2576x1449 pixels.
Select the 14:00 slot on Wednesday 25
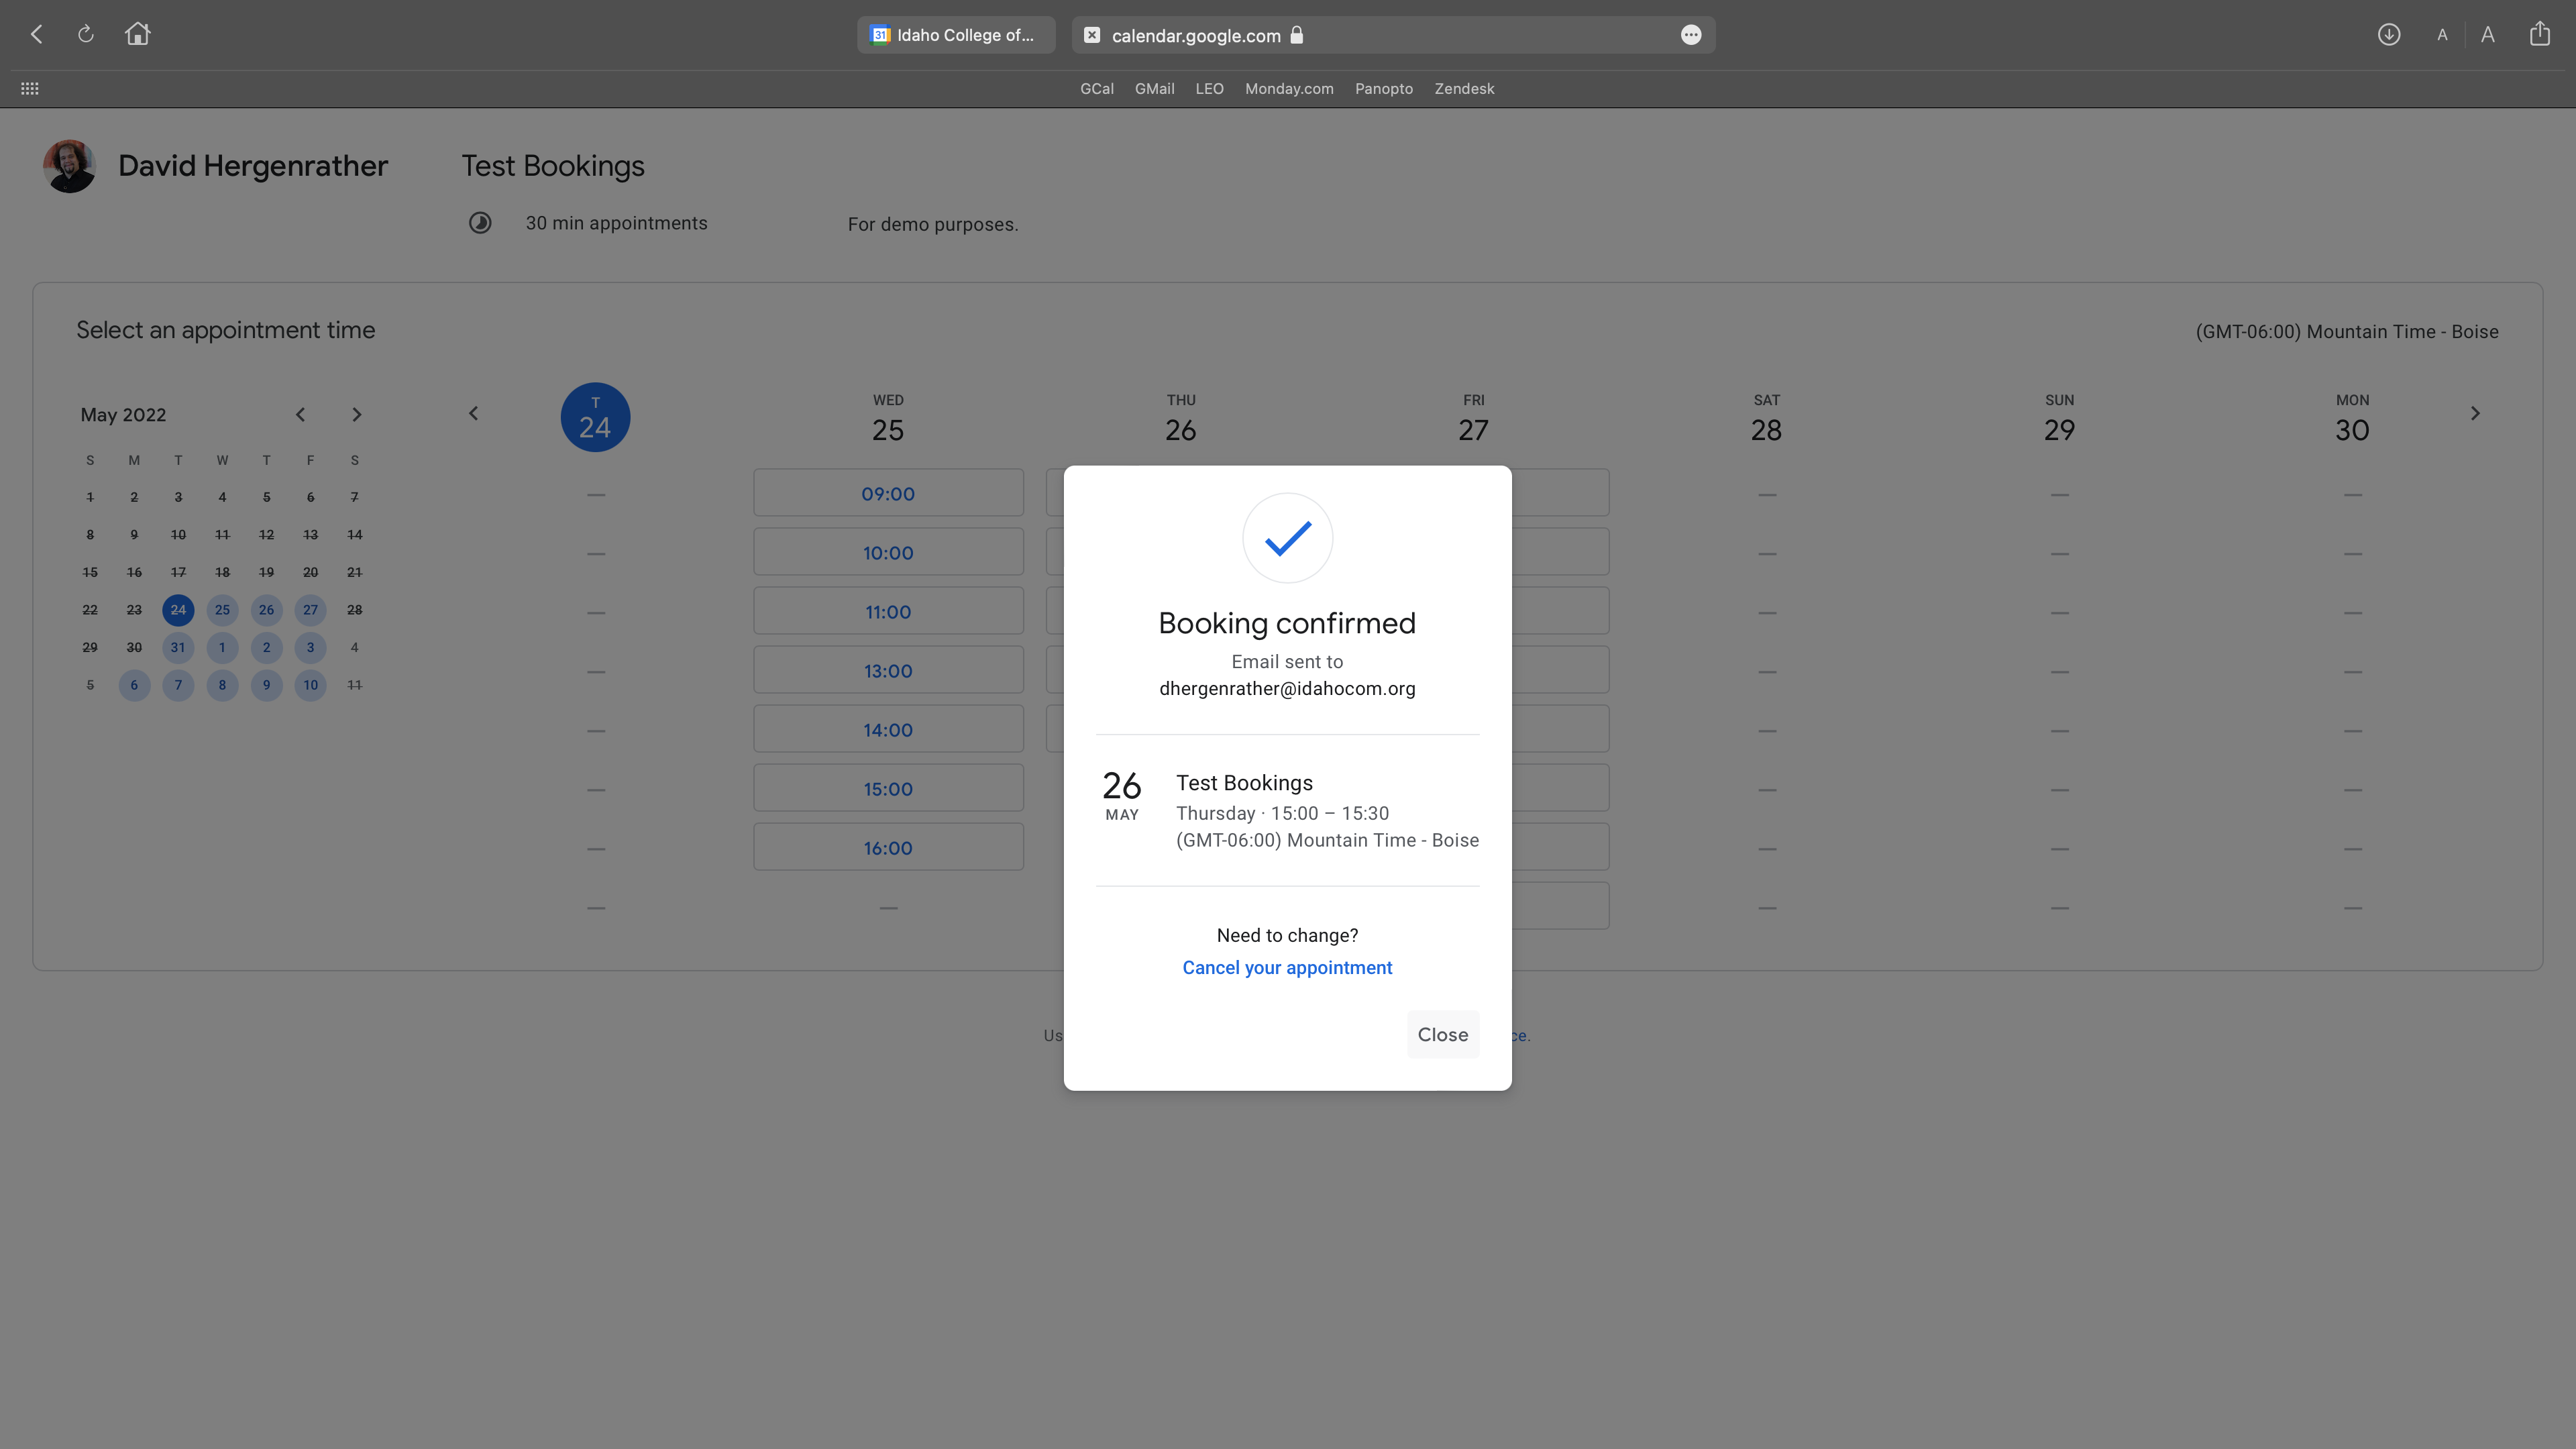pos(888,729)
